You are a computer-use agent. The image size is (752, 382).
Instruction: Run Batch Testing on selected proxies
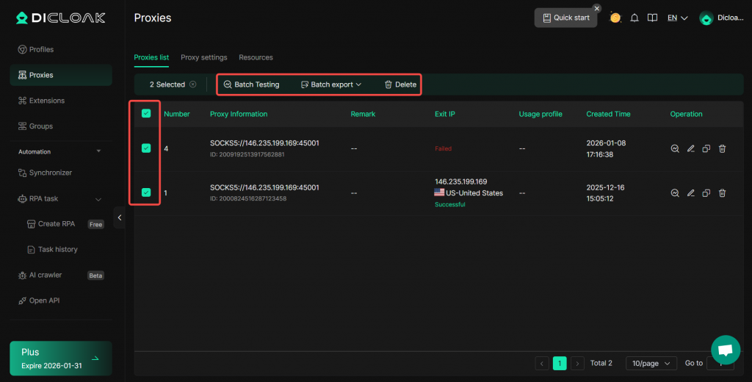[x=251, y=84]
